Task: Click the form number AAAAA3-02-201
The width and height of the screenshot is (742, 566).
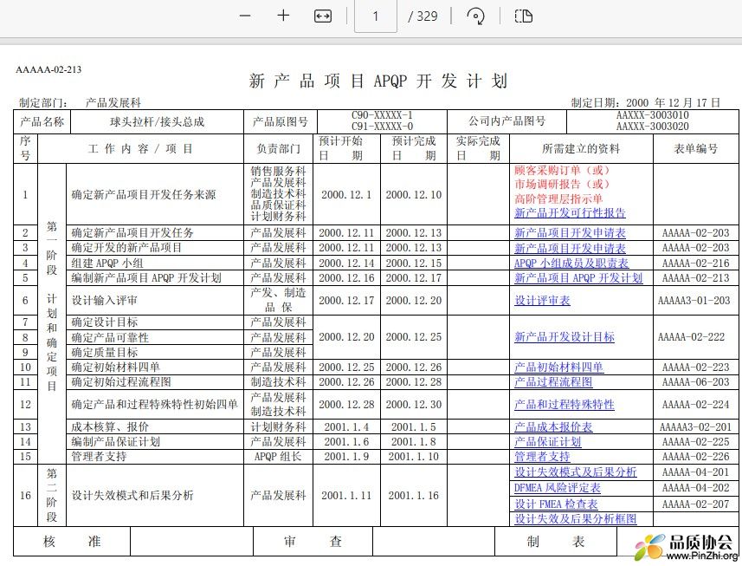Action: pyautogui.click(x=695, y=426)
